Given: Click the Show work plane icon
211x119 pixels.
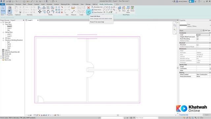Looking at the screenshot, I should (x=124, y=9).
